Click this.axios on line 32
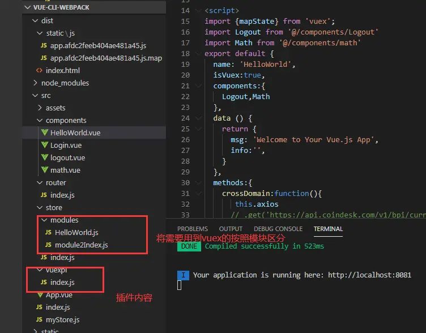Viewport: 426px width, 333px height. [x=257, y=204]
